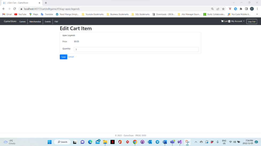
Task: Open the Cart with shopping cart icon
Action: [x=226, y=21]
